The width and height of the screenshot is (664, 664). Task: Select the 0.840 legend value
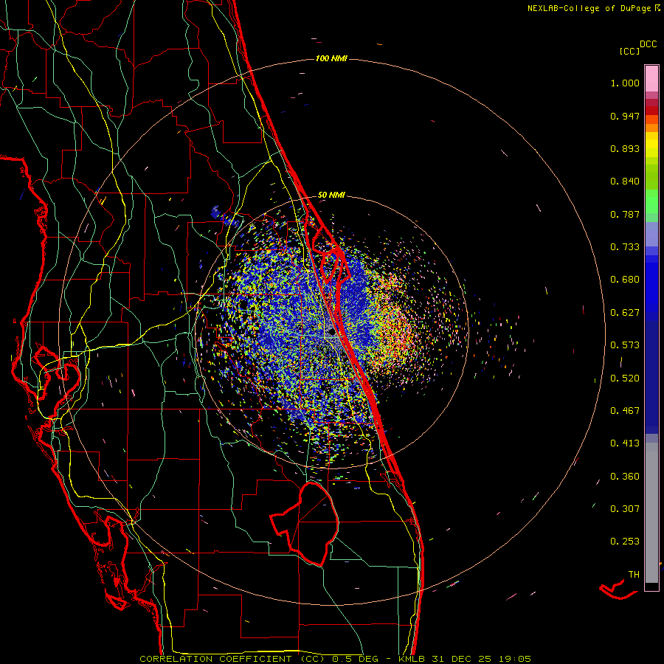(x=625, y=181)
